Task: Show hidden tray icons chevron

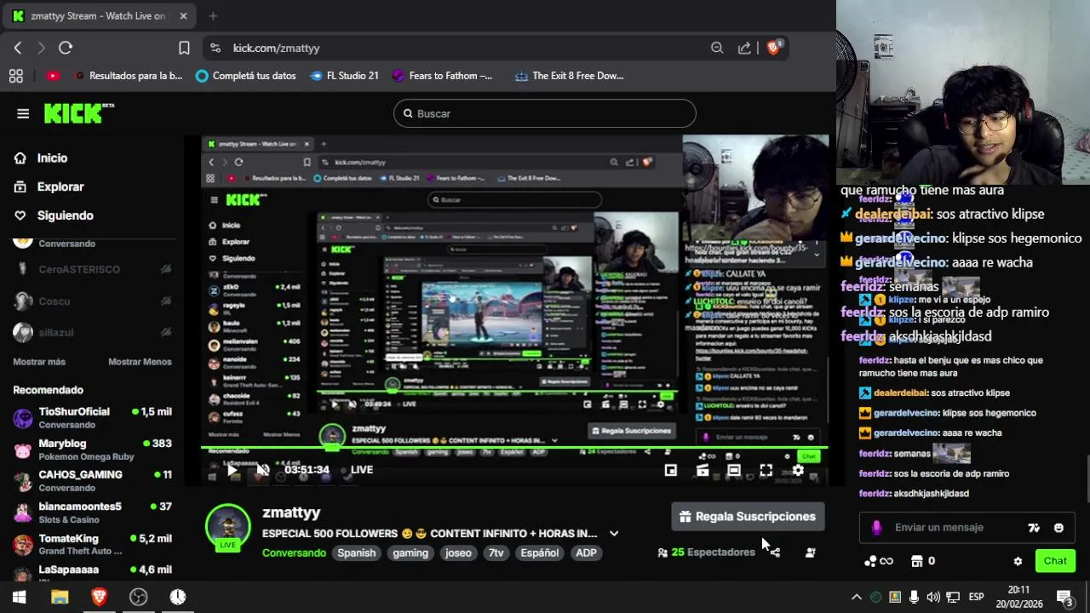Action: [x=857, y=597]
